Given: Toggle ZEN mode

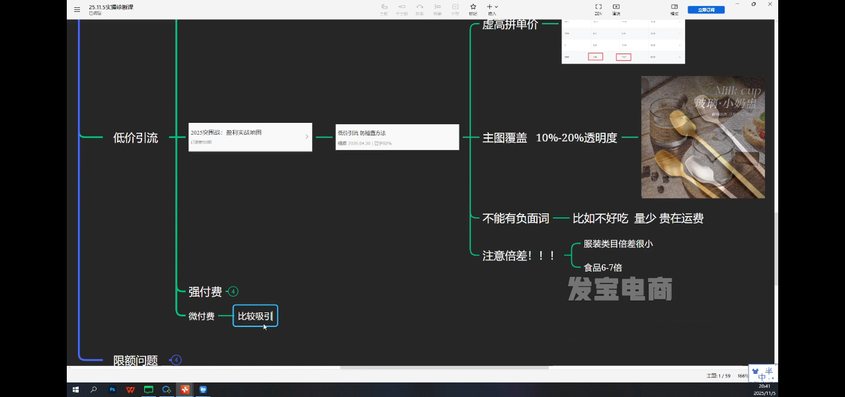Looking at the screenshot, I should pos(598,9).
